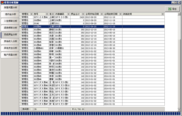Switch to the 房屋闲置分析 tab

(10, 8)
